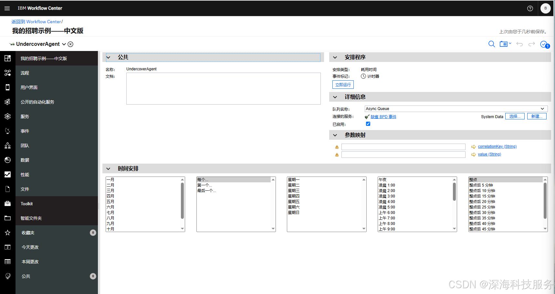Screen dimensions: 555x294
Task: Redo the last change
Action: (x=532, y=44)
